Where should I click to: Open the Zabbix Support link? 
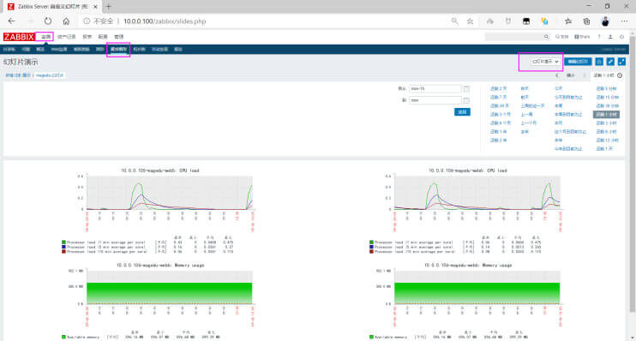click(x=561, y=37)
